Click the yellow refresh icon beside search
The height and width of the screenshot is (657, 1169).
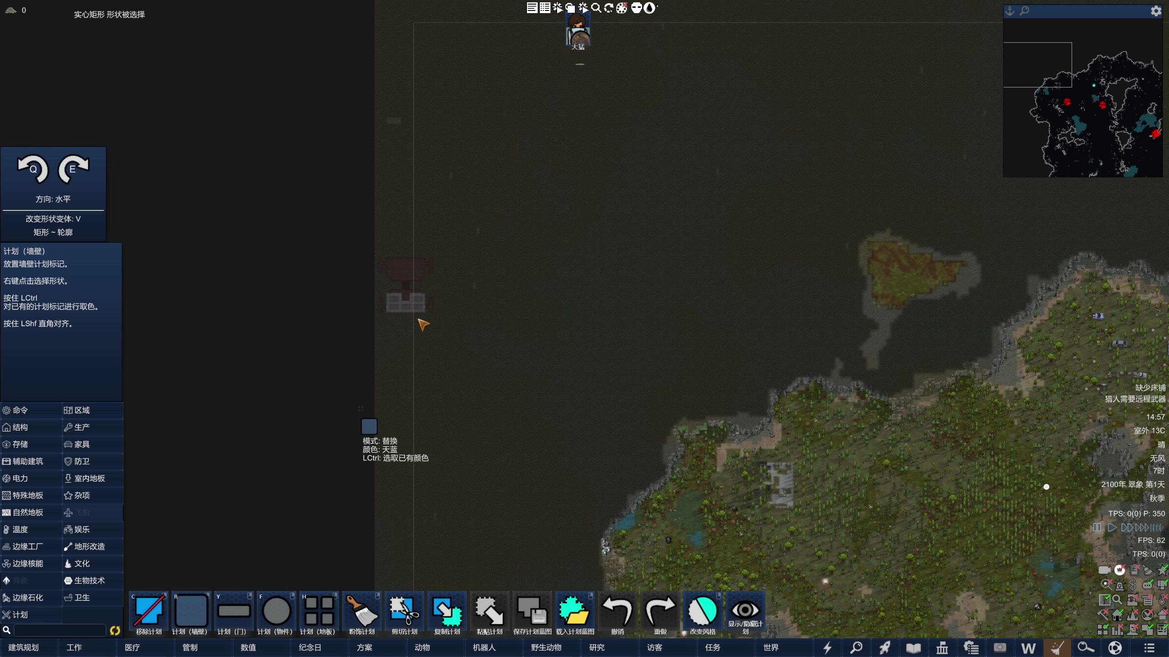click(115, 630)
